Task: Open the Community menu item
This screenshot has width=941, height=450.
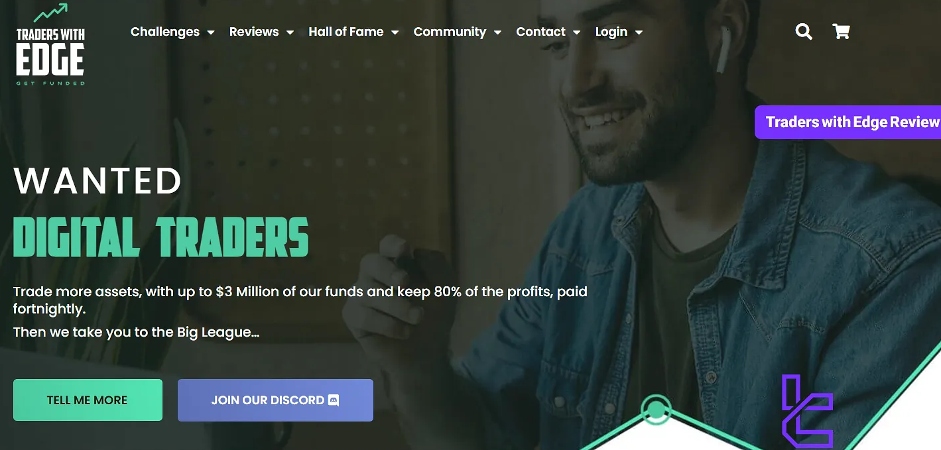Action: click(x=450, y=32)
